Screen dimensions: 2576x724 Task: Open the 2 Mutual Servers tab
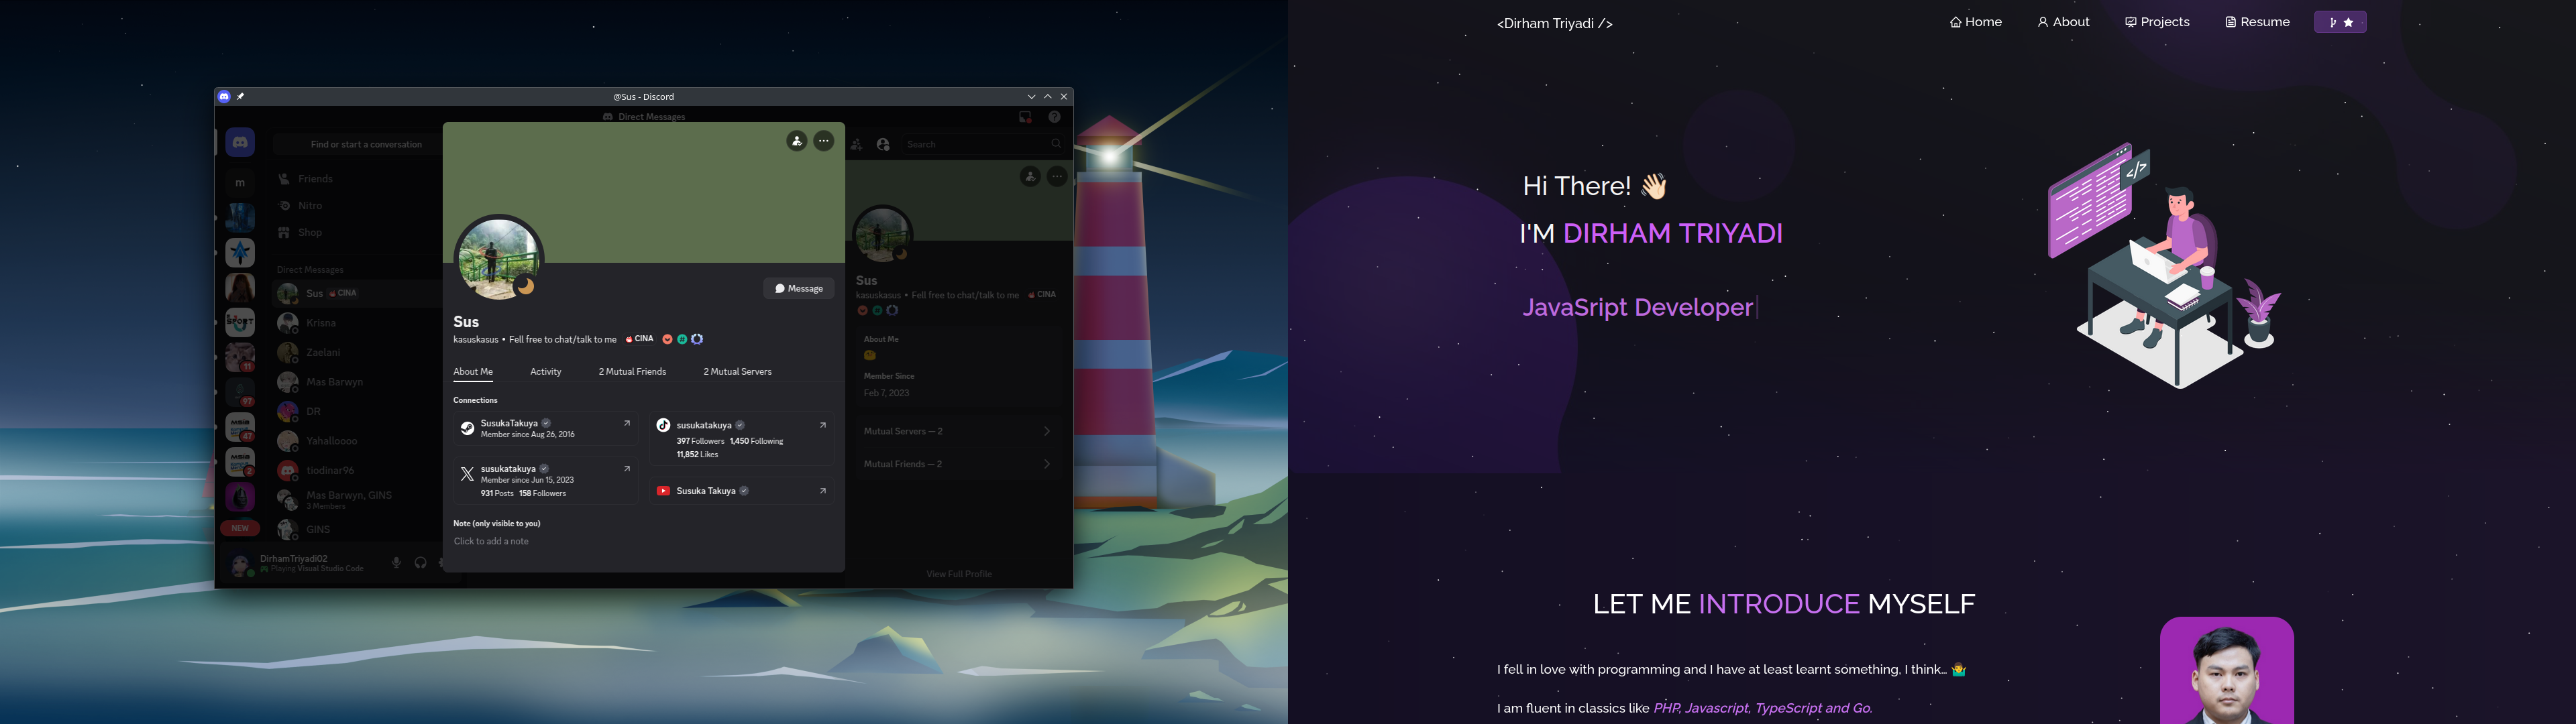point(737,371)
